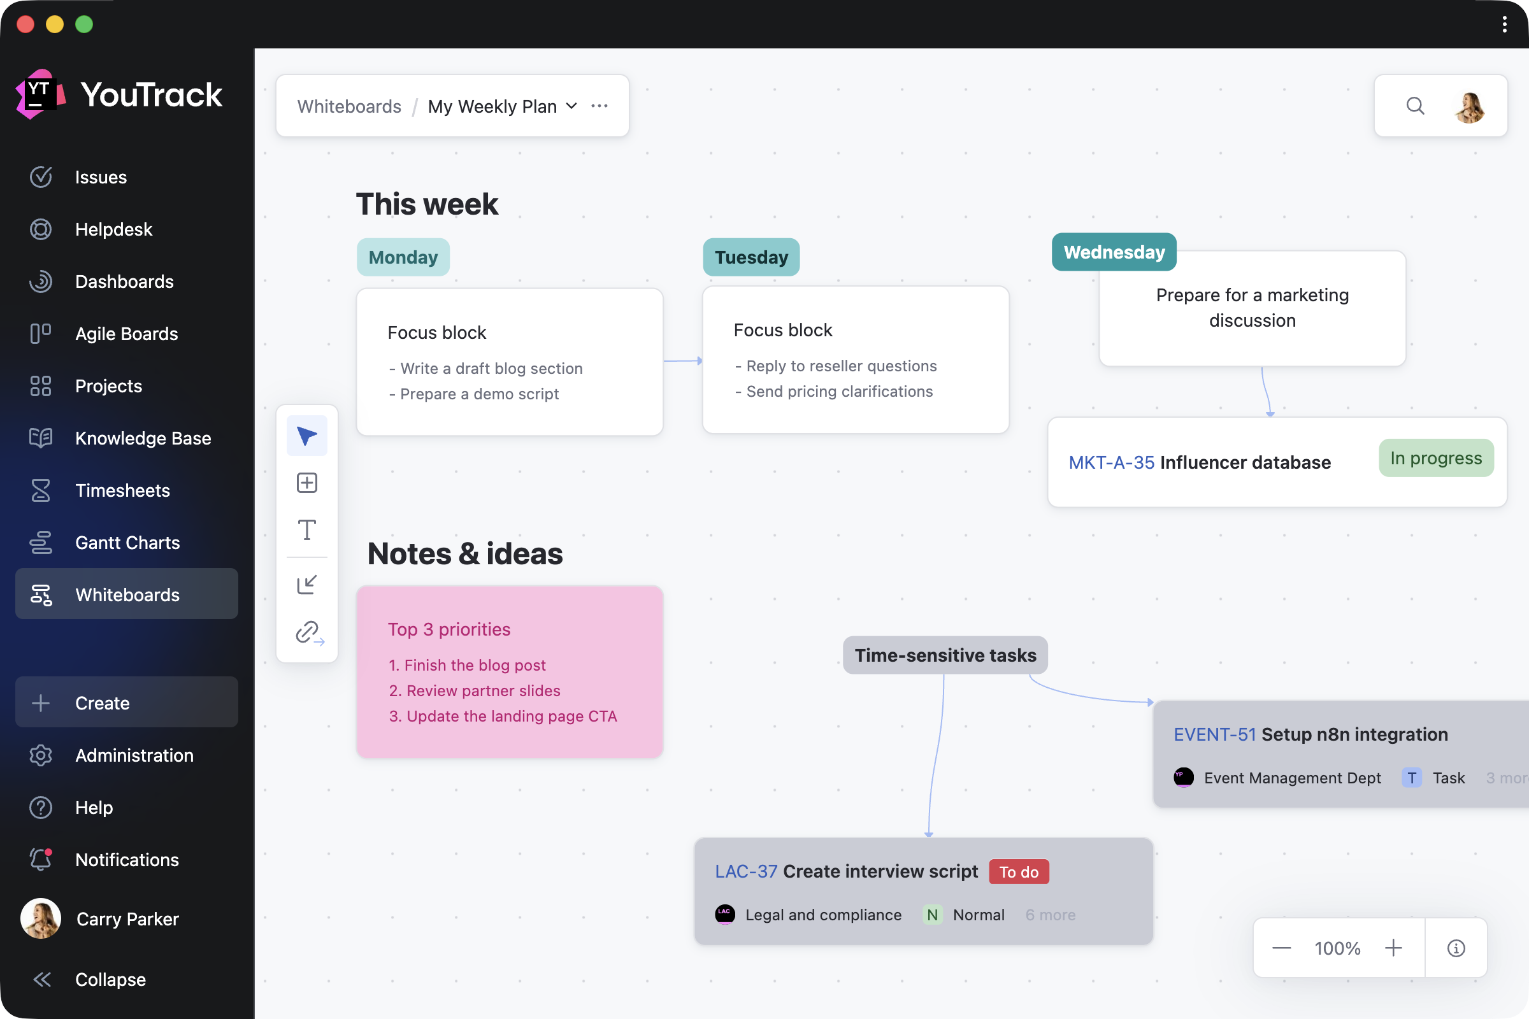Select the link connector tool
Image resolution: width=1529 pixels, height=1019 pixels.
click(308, 632)
